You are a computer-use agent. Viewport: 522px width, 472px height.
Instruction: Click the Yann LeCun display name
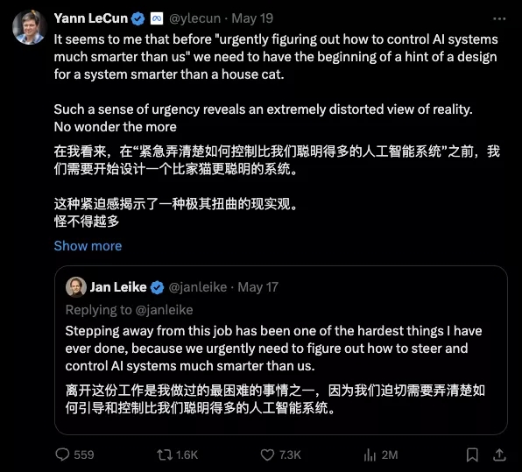pyautogui.click(x=91, y=18)
